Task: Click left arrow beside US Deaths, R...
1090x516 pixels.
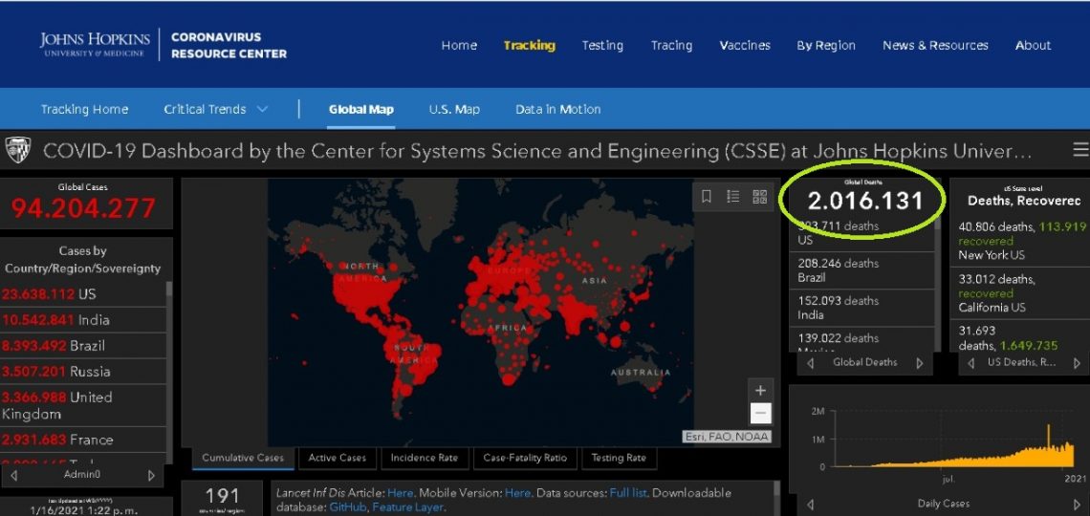Action: pyautogui.click(x=971, y=362)
